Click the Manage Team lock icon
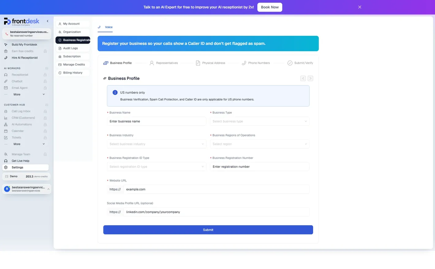The width and height of the screenshot is (435, 269). point(45,154)
